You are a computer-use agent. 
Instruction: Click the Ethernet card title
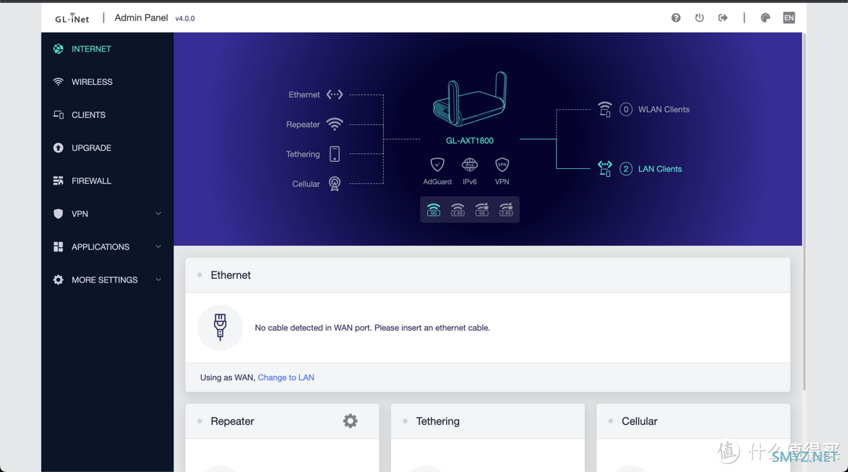(230, 275)
